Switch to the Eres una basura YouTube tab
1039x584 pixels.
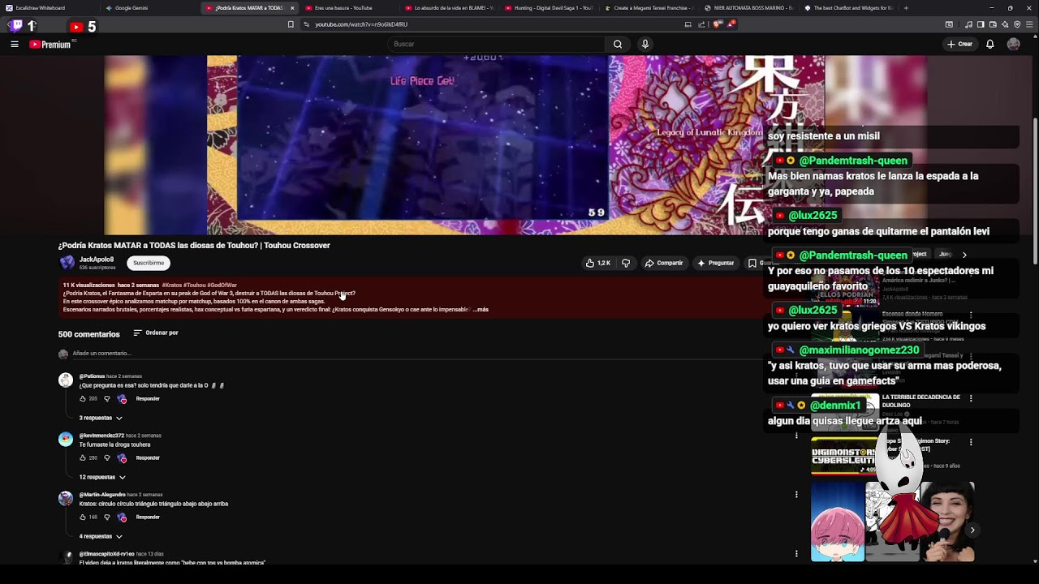tap(348, 8)
